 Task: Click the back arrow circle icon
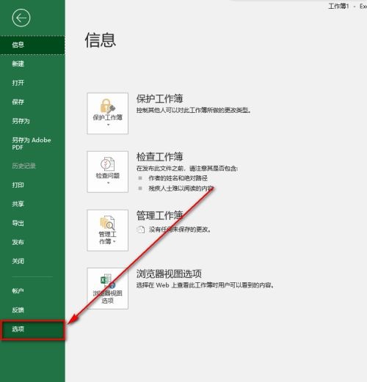[21, 18]
